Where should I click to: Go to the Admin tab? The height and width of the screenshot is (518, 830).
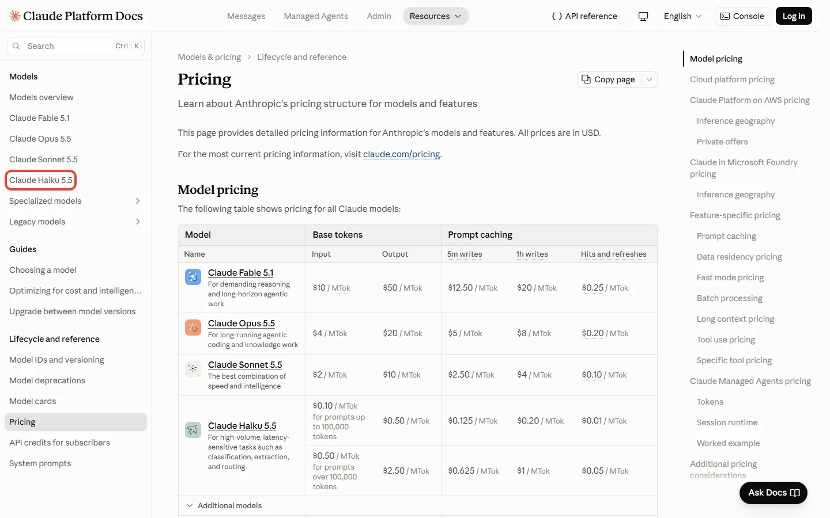tap(379, 16)
